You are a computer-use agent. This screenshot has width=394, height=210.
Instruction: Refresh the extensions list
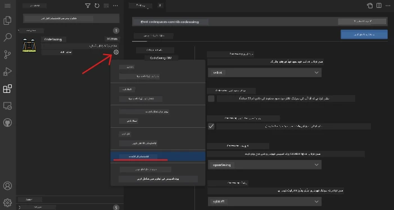(97, 6)
